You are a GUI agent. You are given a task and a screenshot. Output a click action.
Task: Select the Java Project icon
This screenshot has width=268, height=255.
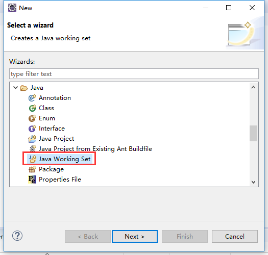(x=32, y=139)
